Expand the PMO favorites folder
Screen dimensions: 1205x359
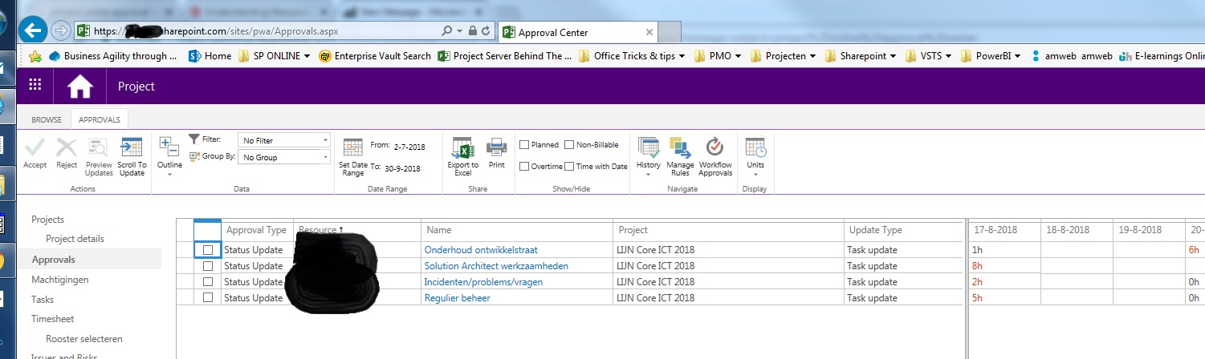coord(716,56)
